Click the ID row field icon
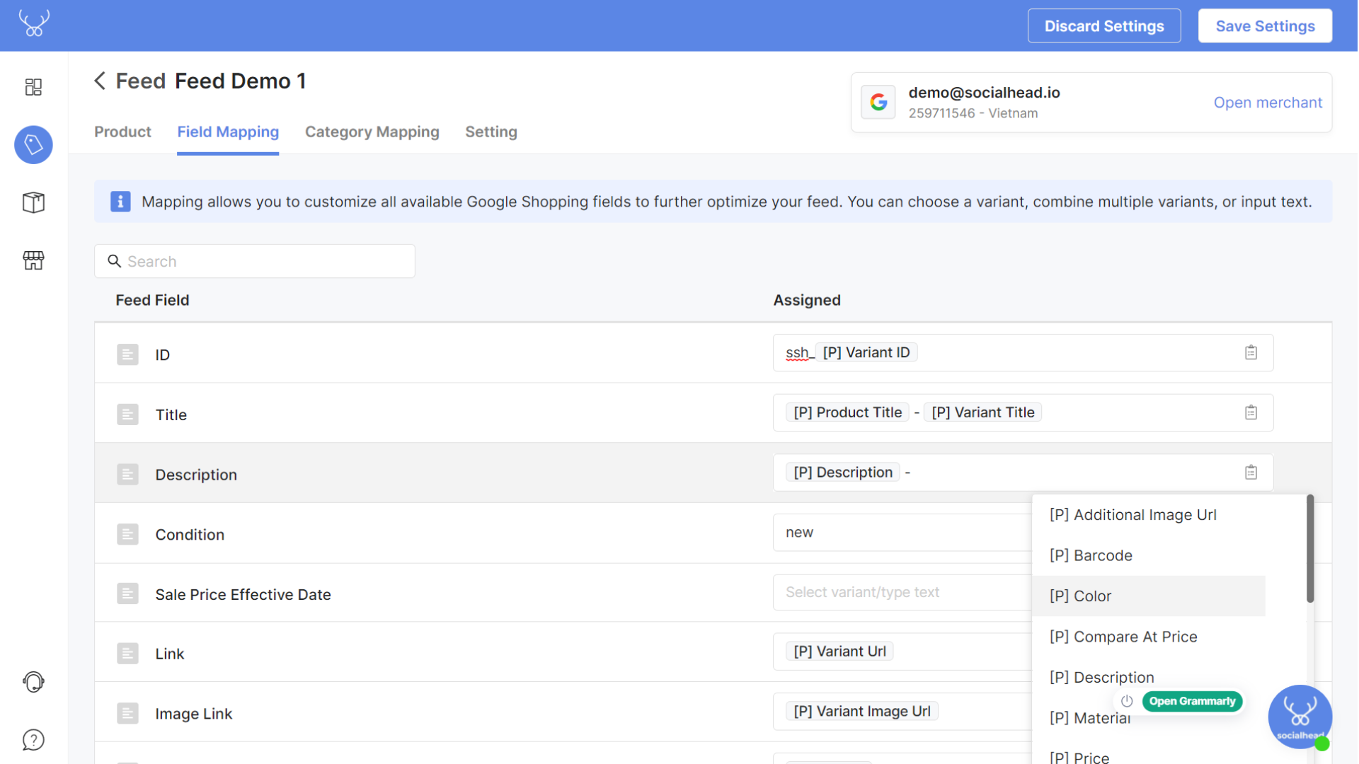 pyautogui.click(x=127, y=354)
